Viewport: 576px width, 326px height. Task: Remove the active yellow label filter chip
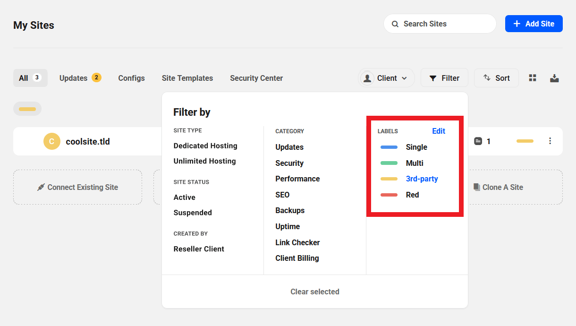coord(27,109)
